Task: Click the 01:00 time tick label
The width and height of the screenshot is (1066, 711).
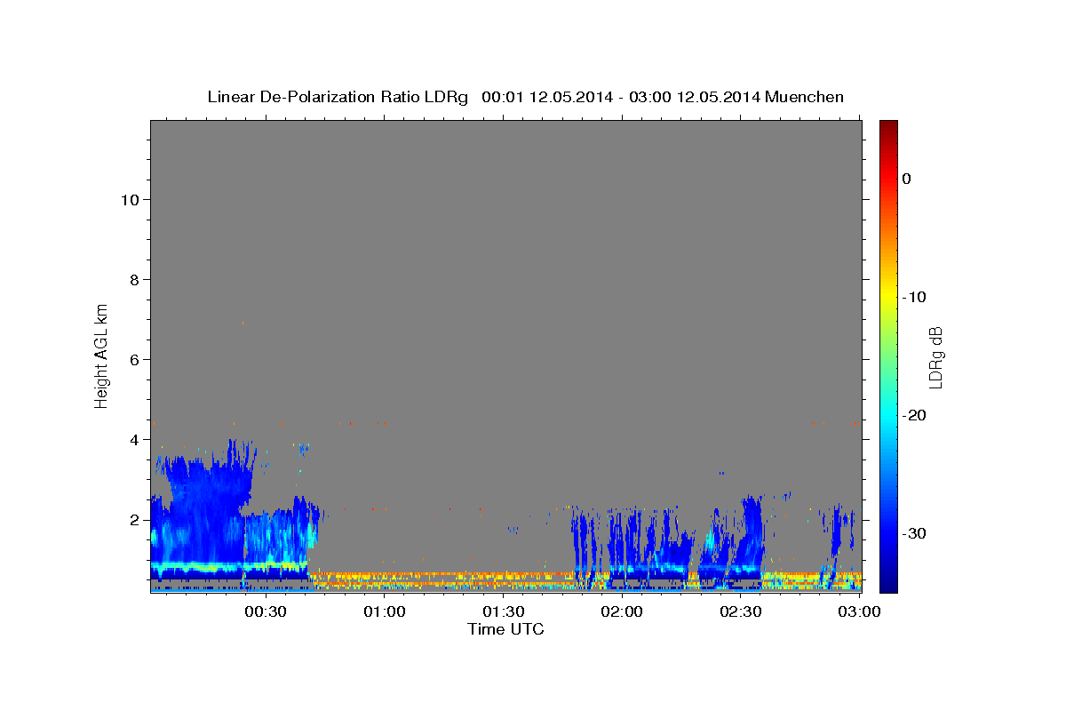Action: pyautogui.click(x=384, y=611)
